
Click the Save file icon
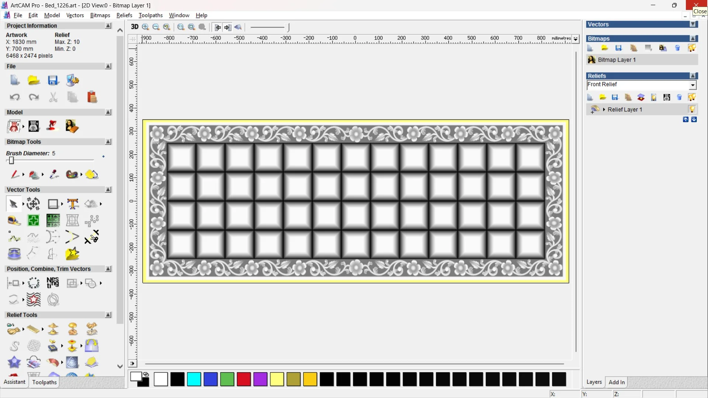tap(53, 80)
